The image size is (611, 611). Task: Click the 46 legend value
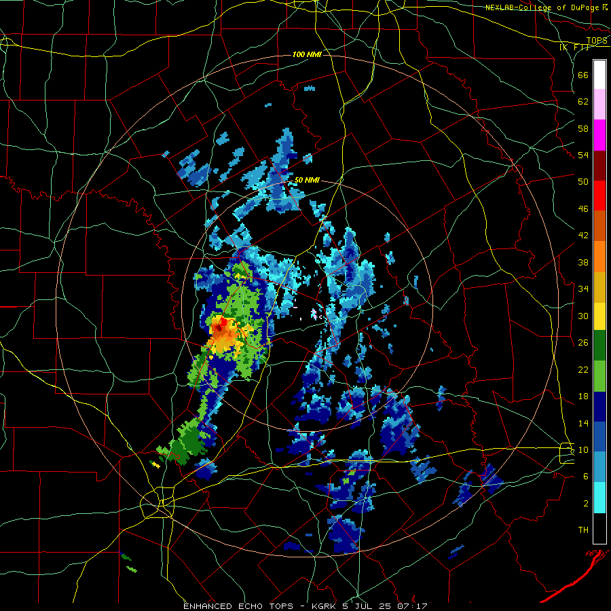click(x=583, y=209)
